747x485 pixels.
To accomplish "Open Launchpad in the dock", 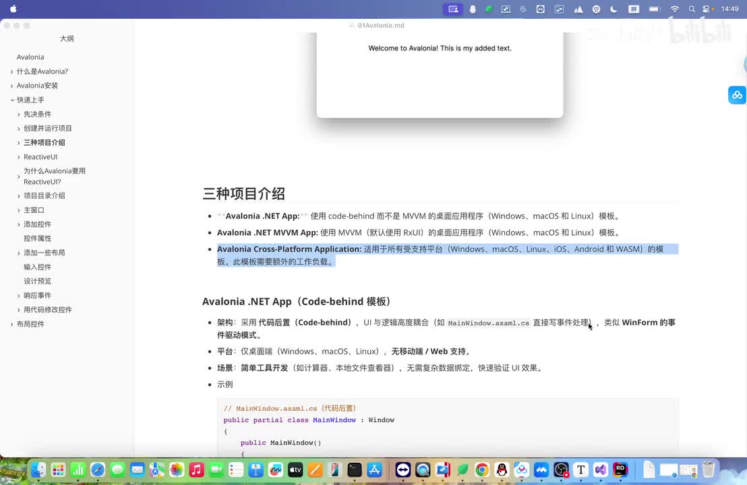I will (58, 470).
